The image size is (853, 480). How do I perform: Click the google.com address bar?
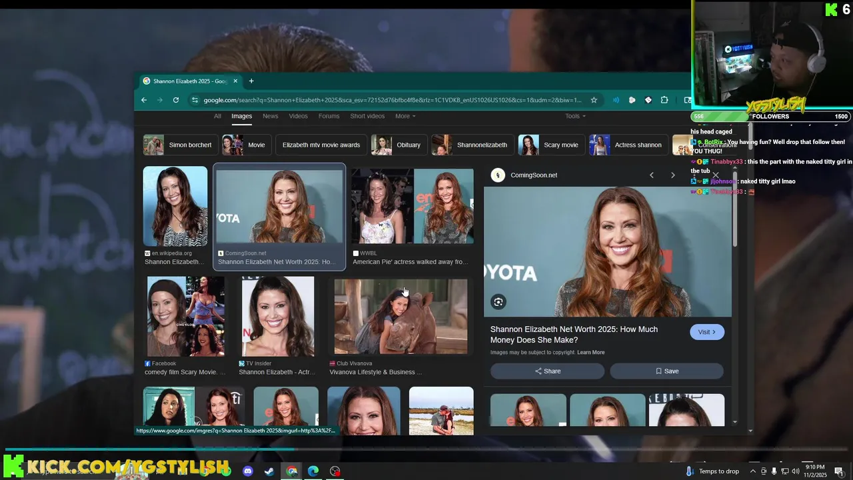coord(393,100)
